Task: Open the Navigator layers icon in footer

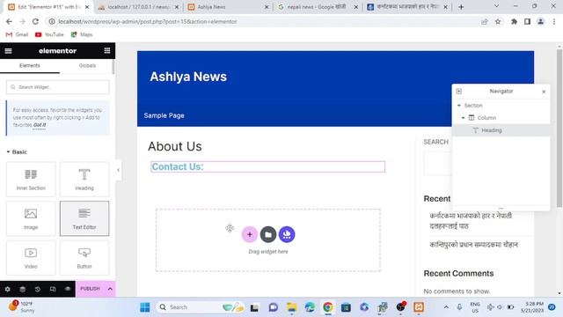Action: tap(23, 289)
